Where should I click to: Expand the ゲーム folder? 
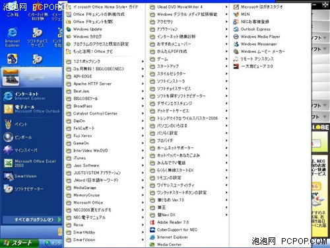tap(189, 59)
